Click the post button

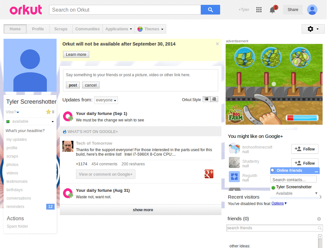click(x=73, y=85)
